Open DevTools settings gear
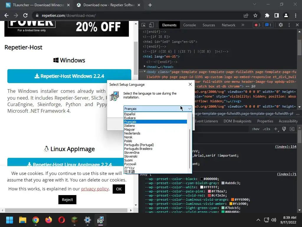This screenshot has height=227, width=302. [281, 25]
